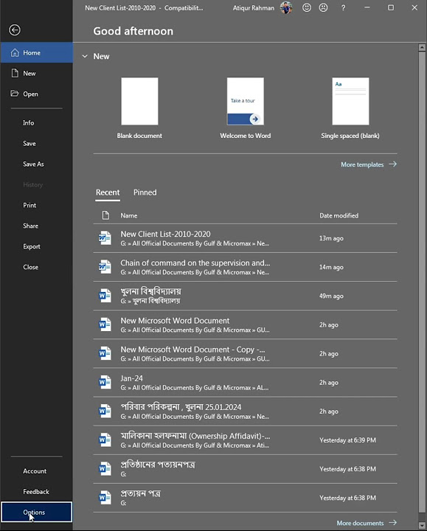This screenshot has height=531, width=427.
Task: Open Account page in sidebar
Action: point(37,471)
